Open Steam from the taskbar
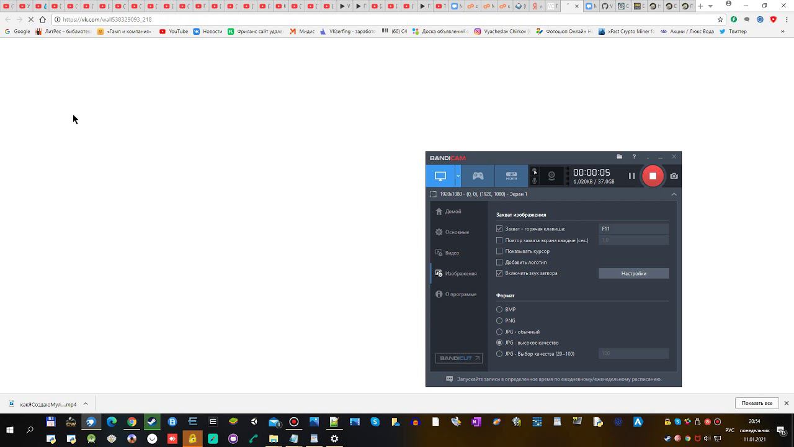This screenshot has height=447, width=794. pyautogui.click(x=152, y=422)
